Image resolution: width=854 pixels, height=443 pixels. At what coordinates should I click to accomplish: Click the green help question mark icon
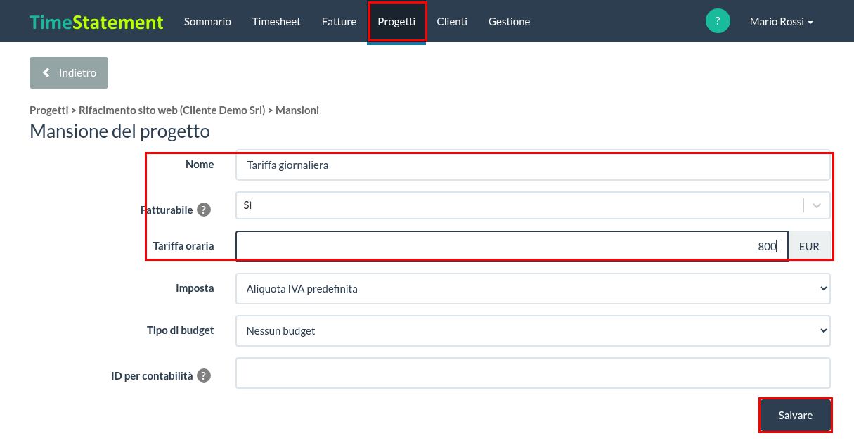[x=718, y=21]
